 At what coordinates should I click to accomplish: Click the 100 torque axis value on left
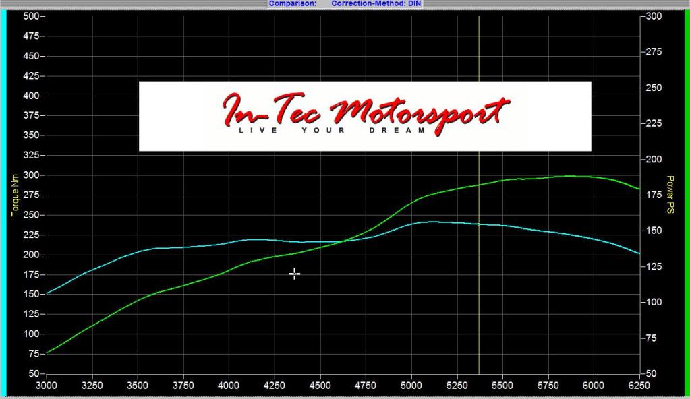click(x=31, y=334)
